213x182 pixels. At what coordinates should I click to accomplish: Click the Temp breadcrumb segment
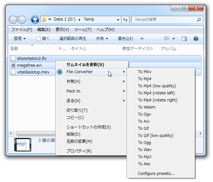click(x=89, y=19)
